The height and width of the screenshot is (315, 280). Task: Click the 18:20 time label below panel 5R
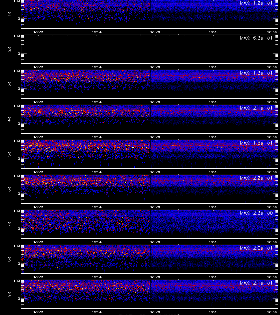coord(38,172)
